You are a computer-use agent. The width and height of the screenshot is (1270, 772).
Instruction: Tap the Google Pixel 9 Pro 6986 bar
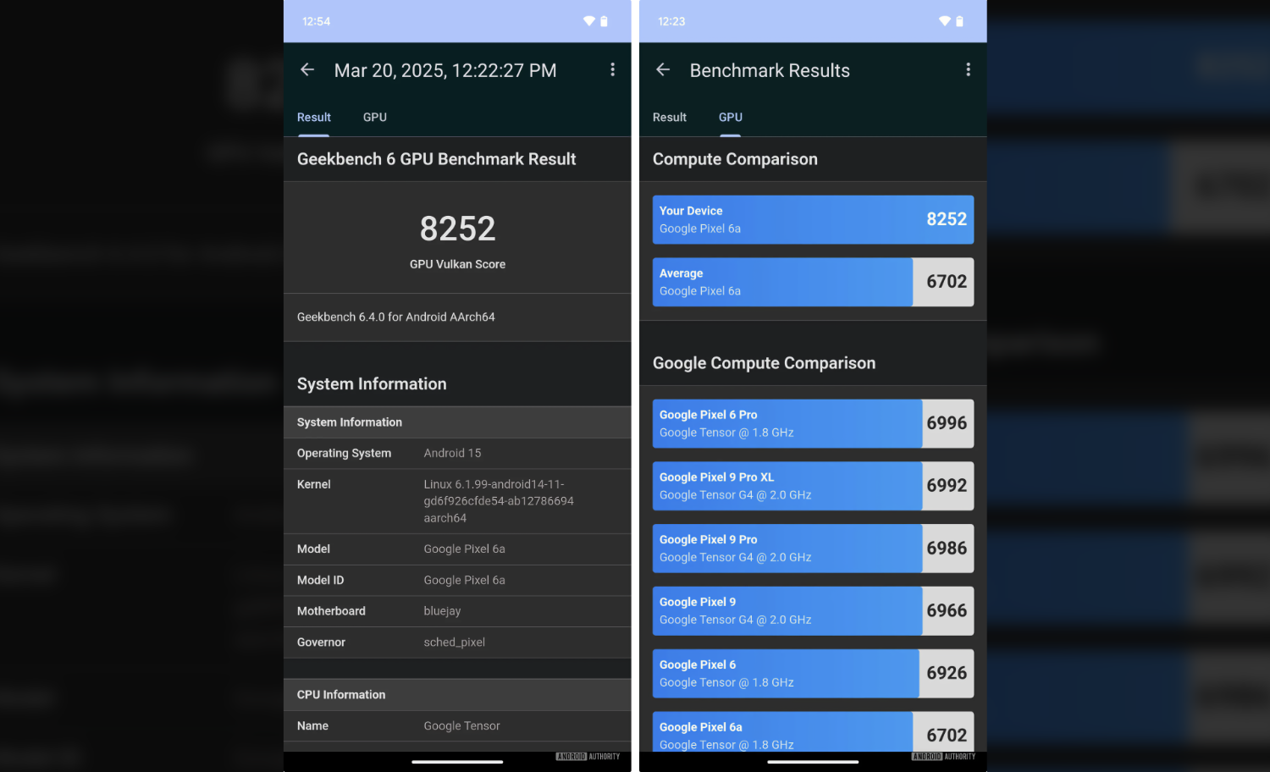click(813, 549)
